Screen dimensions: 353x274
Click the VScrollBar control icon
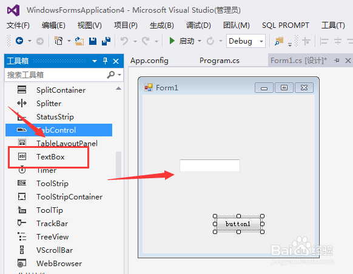coord(22,250)
